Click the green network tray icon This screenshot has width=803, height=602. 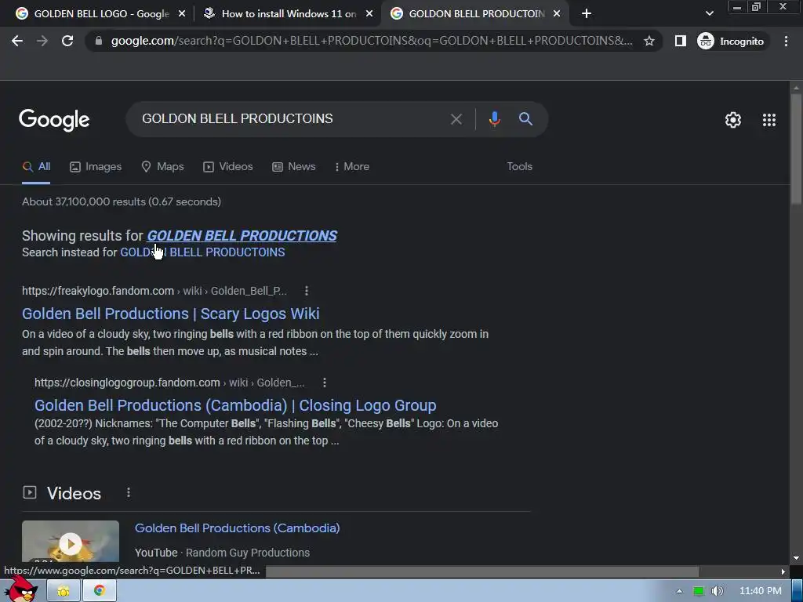tap(699, 591)
